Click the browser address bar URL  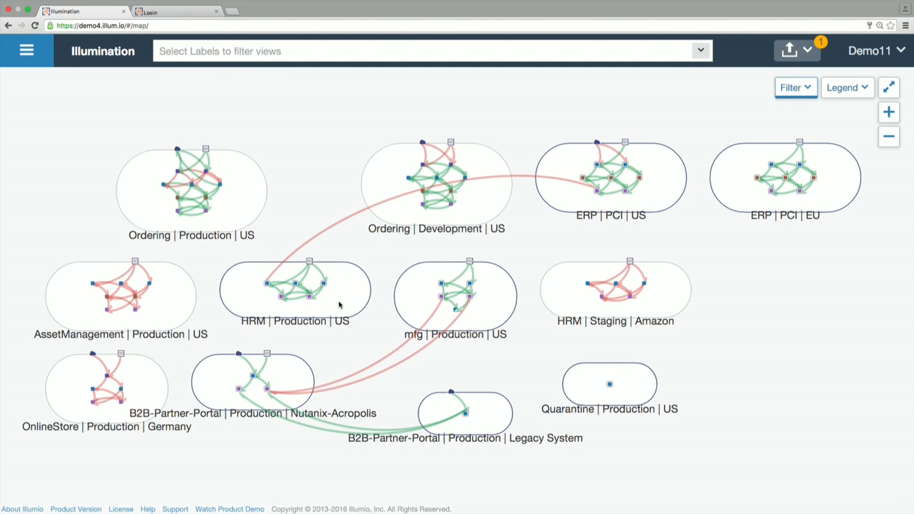pyautogui.click(x=102, y=26)
